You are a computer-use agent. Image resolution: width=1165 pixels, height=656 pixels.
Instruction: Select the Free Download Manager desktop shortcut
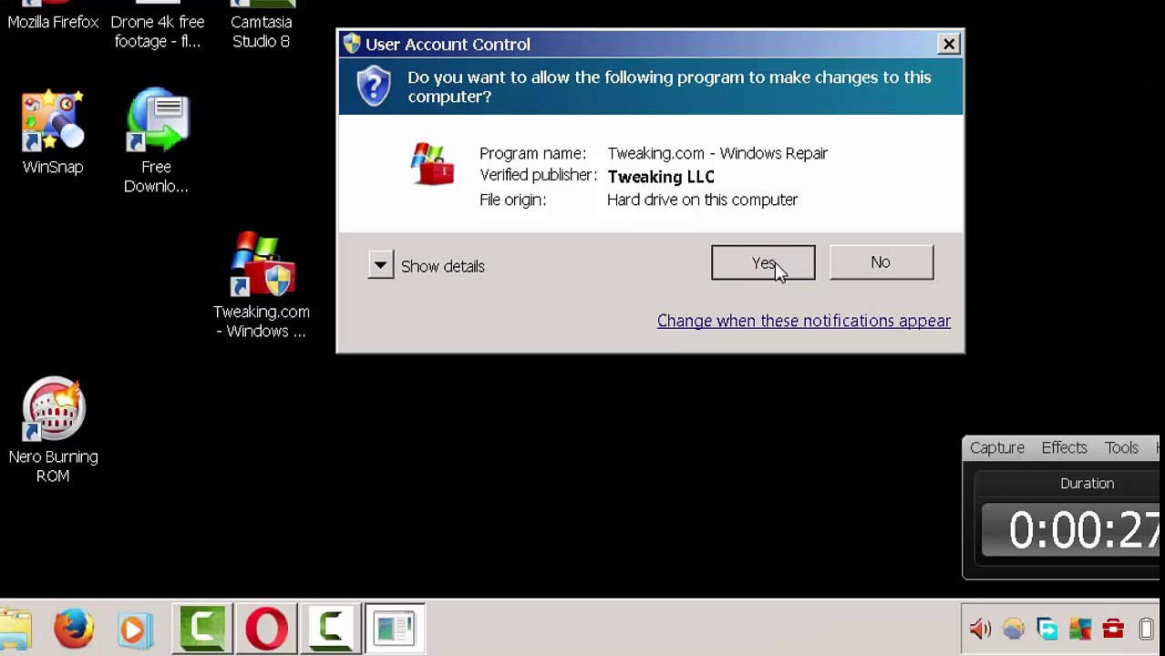(x=156, y=141)
